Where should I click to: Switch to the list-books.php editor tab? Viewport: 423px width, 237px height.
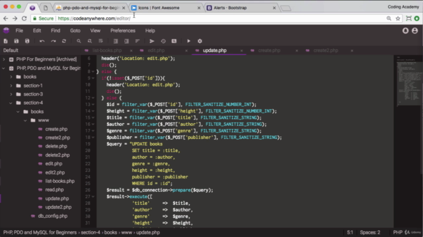click(107, 51)
